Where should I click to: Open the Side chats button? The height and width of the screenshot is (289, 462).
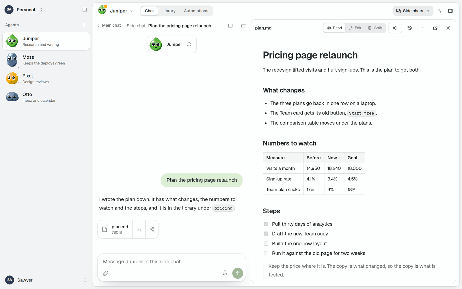(x=413, y=11)
